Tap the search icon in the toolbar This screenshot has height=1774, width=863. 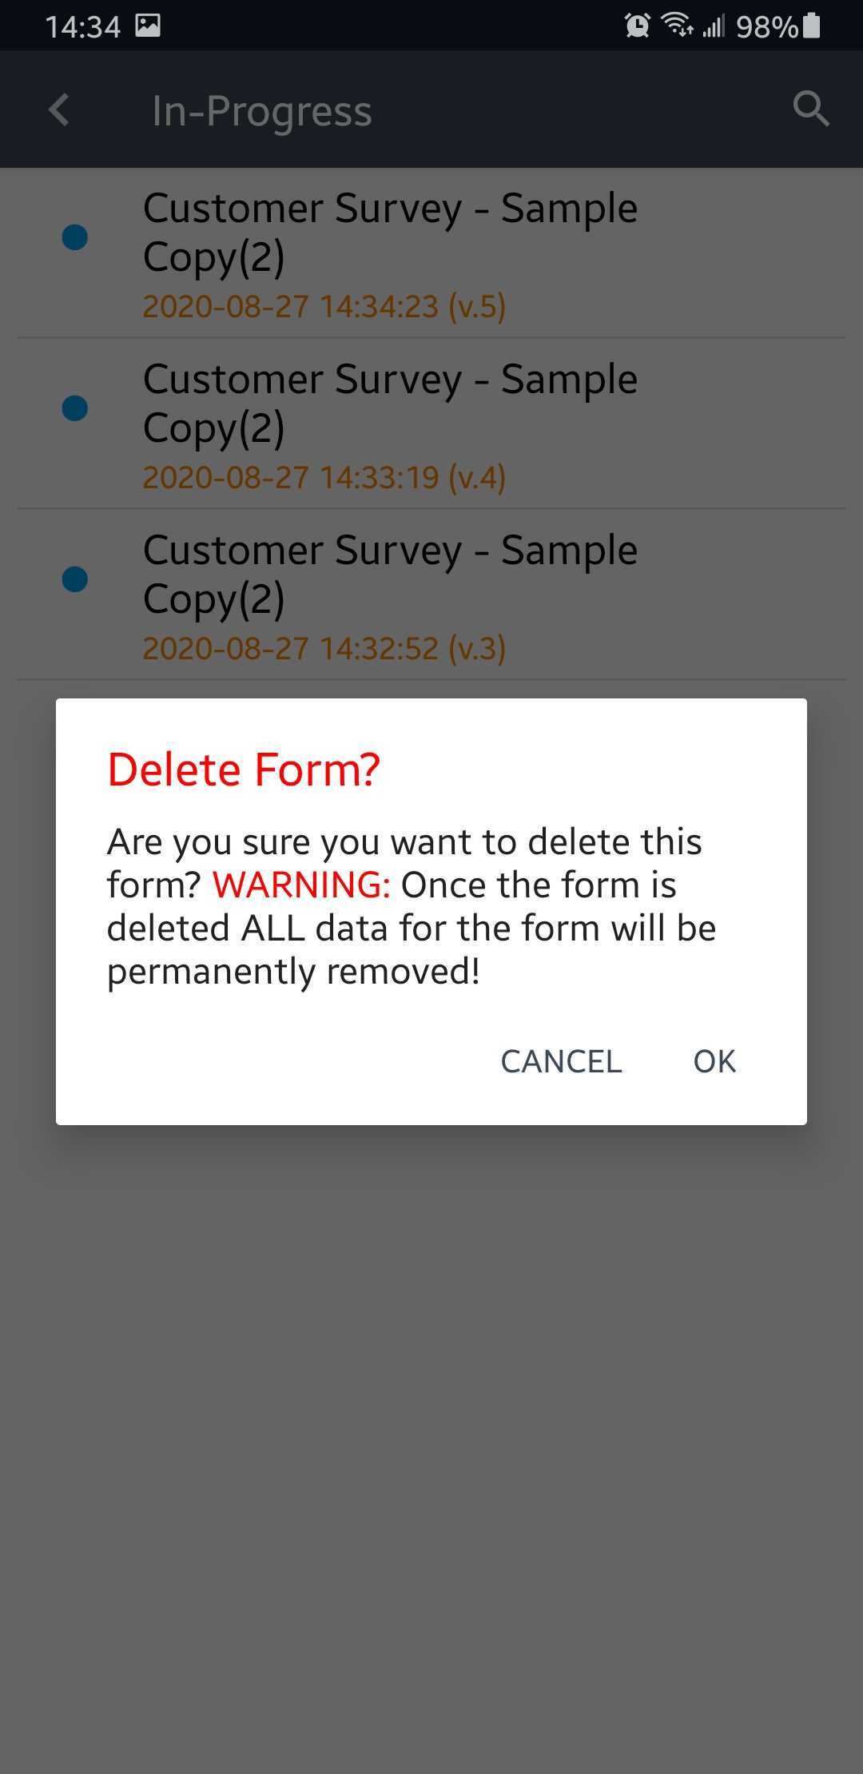pyautogui.click(x=811, y=109)
